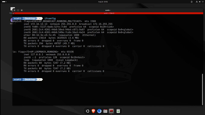The width and height of the screenshot is (205, 115).
Task: Maximize the scott terminal window
Action: coord(22,10)
